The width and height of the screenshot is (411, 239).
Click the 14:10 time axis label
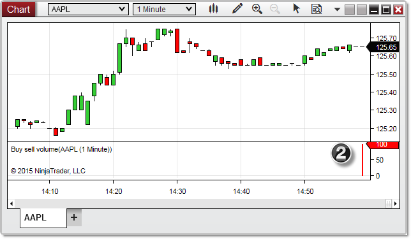pyautogui.click(x=50, y=191)
